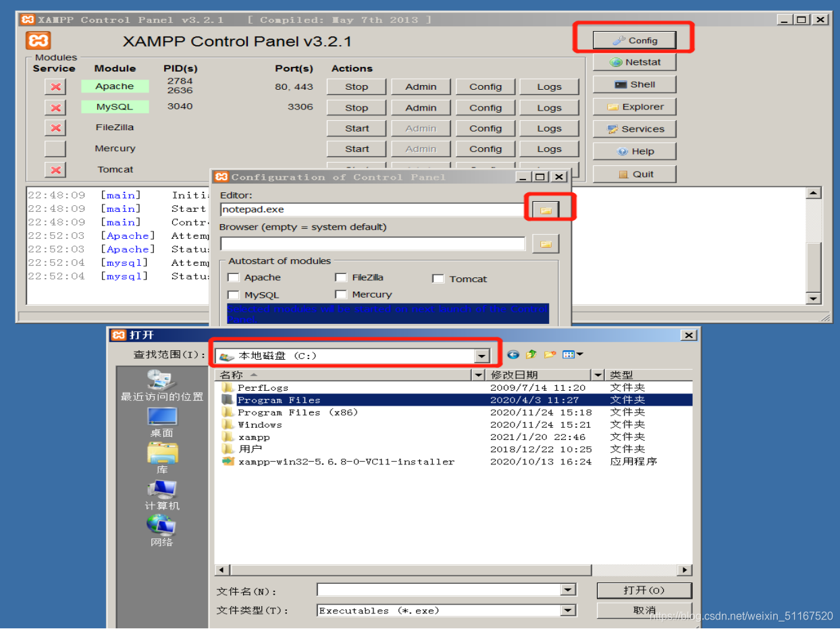This screenshot has width=840, height=629.
Task: Click the empty Browser path field
Action: click(372, 244)
